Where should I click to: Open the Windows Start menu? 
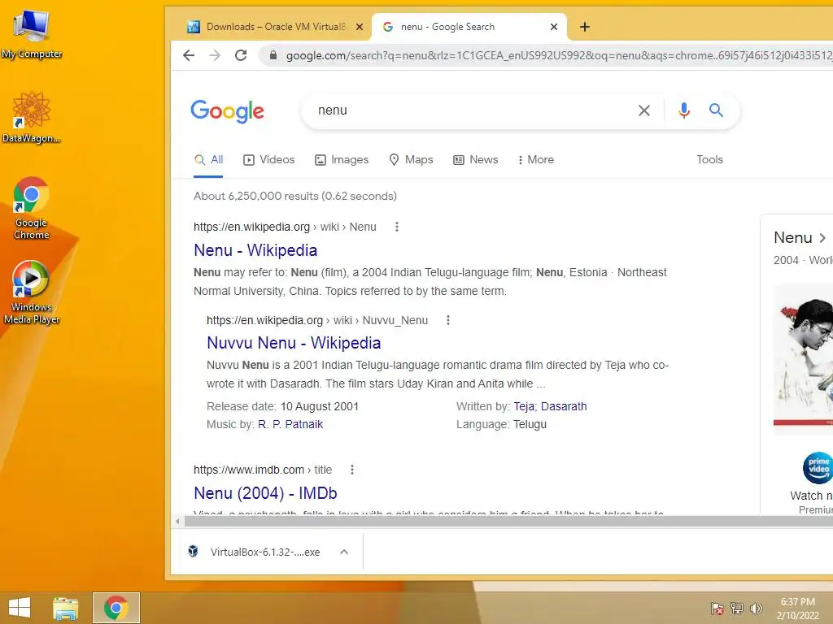coord(20,608)
